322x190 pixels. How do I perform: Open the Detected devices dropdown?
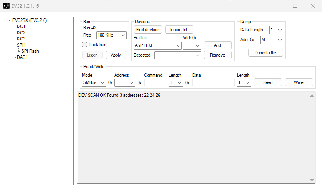(178, 55)
